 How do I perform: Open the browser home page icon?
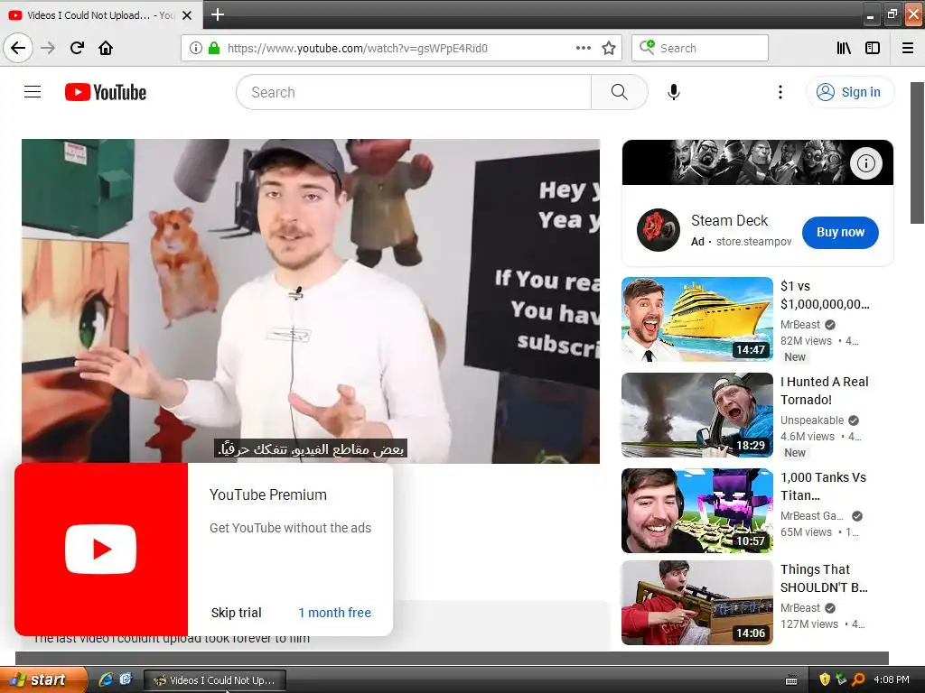tap(106, 48)
